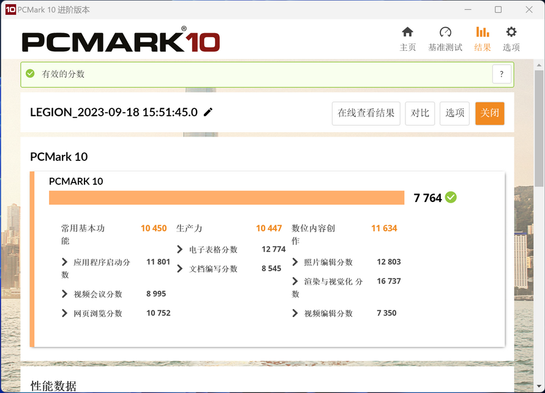Open the 选项 gear settings icon

[511, 32]
